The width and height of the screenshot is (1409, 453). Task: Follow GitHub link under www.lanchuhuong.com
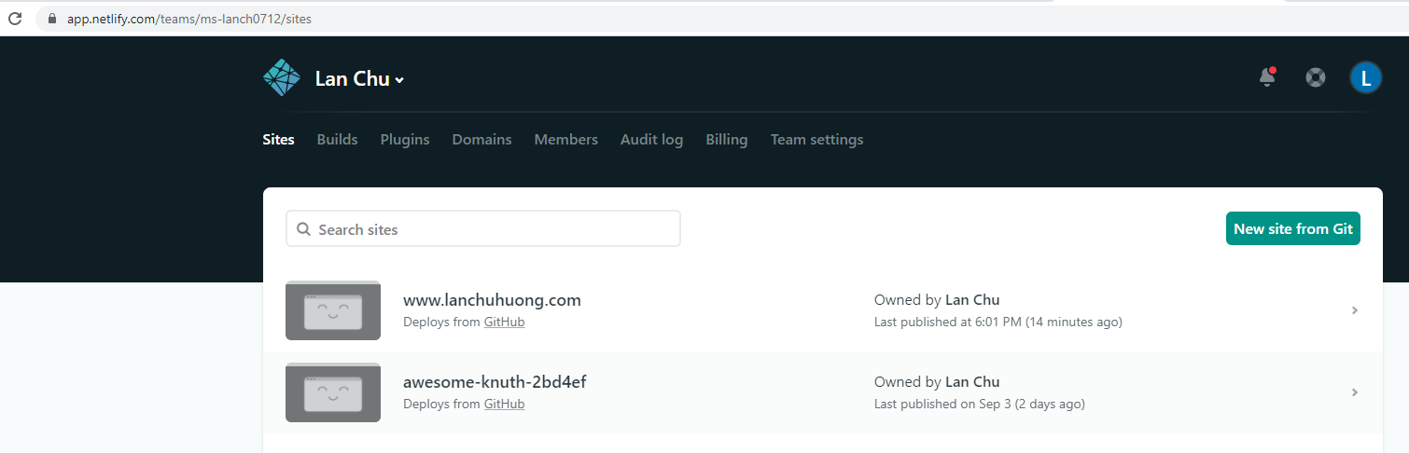504,322
